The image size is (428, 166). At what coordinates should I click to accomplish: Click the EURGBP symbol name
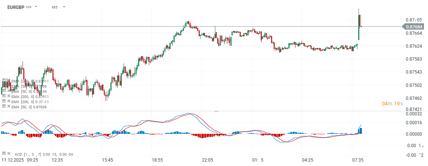point(16,7)
